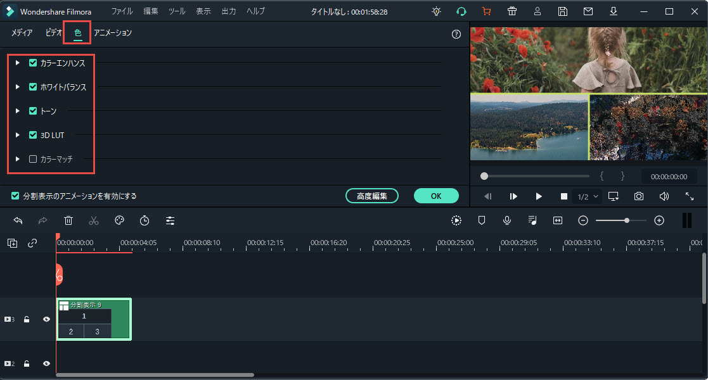The image size is (708, 380).
Task: Undo the last action
Action: (18, 220)
